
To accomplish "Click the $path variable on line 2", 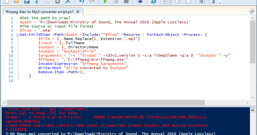I will coord(26,22).
